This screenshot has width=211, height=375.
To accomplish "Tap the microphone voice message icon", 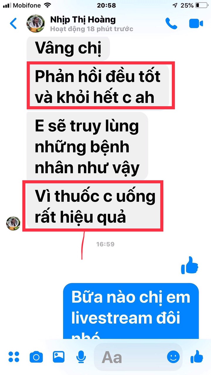I will [x=81, y=357].
